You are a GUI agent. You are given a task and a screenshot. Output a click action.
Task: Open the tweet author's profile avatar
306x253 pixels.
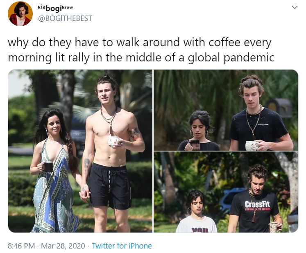(x=20, y=14)
